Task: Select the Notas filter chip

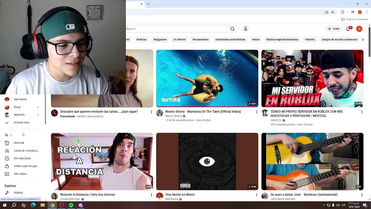Action: tap(256, 39)
